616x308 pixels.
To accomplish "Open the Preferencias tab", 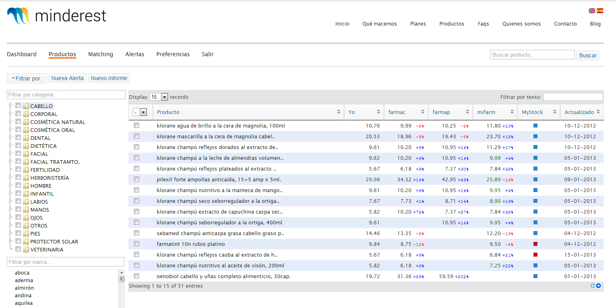I will [173, 54].
